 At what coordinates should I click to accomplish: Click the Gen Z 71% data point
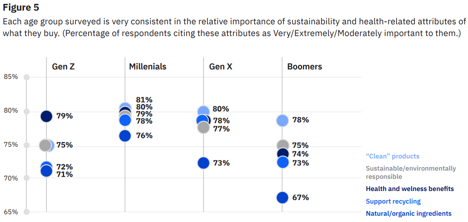[x=46, y=171]
